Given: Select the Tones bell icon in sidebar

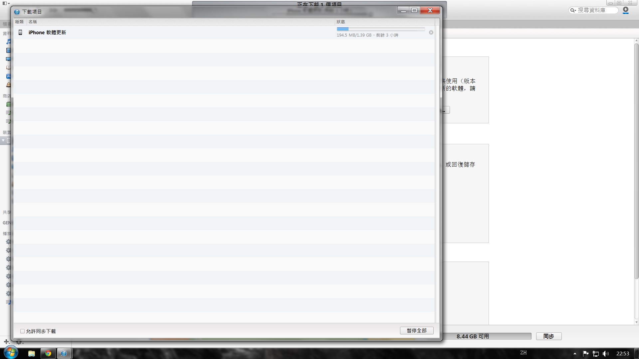Looking at the screenshot, I should pyautogui.click(x=9, y=85).
